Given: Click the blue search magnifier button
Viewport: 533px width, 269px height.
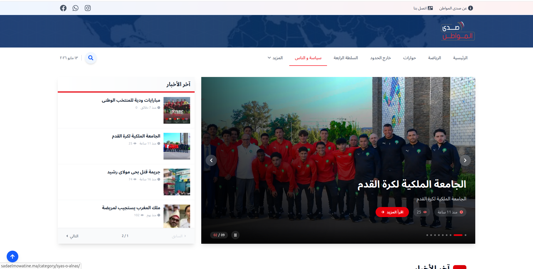Looking at the screenshot, I should pyautogui.click(x=91, y=58).
